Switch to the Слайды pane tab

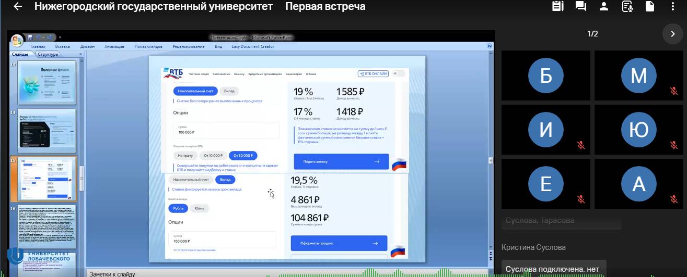tap(20, 54)
